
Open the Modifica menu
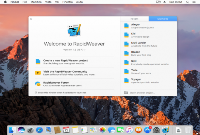click(36, 2)
